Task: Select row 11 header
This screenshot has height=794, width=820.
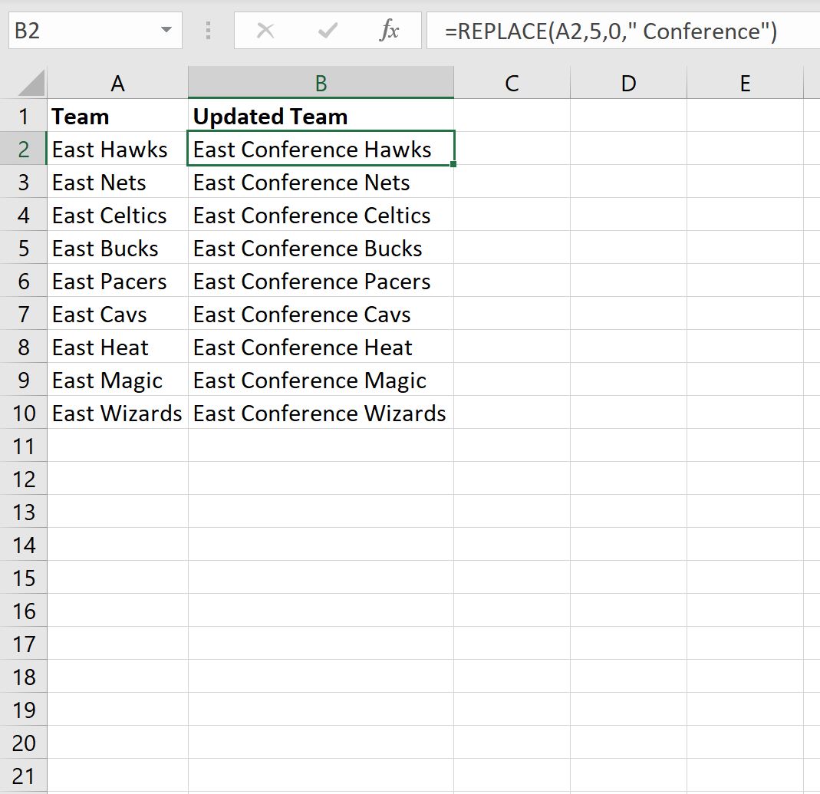Action: tap(24, 446)
